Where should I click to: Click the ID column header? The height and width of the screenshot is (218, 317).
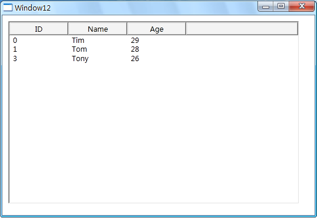(x=39, y=29)
